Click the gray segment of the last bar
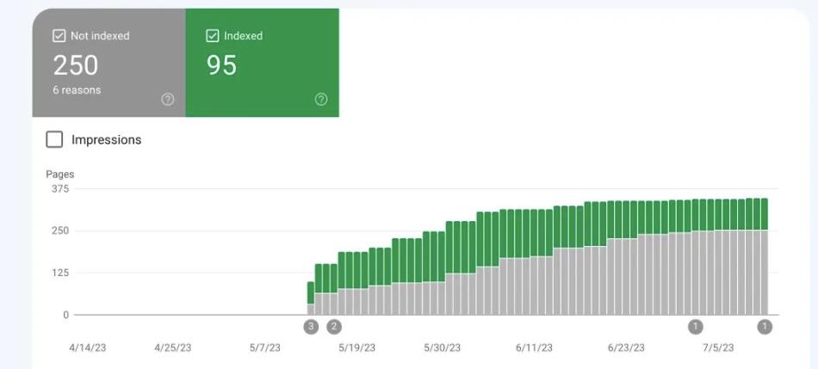Viewport: 818px width, 369px height. pyautogui.click(x=764, y=271)
